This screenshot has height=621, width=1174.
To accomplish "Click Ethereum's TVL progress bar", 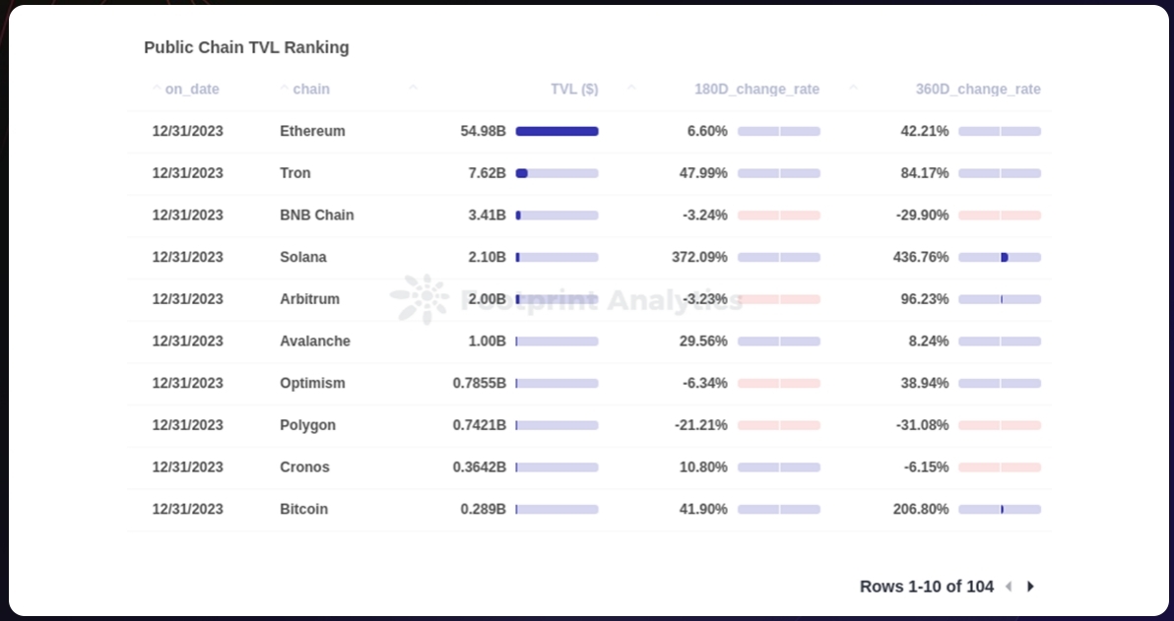I will point(556,131).
